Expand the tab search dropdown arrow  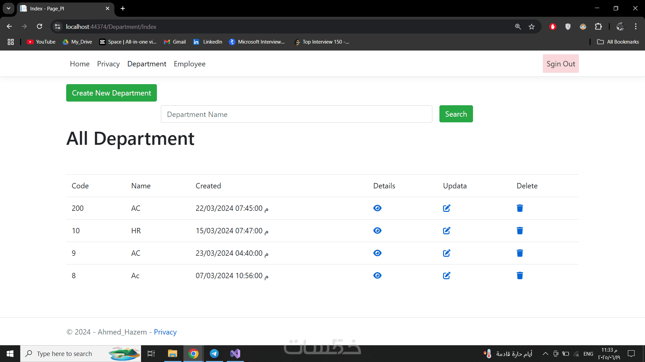(x=8, y=8)
